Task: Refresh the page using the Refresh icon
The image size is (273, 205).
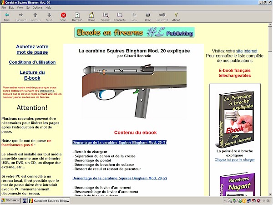Action: coord(77,15)
